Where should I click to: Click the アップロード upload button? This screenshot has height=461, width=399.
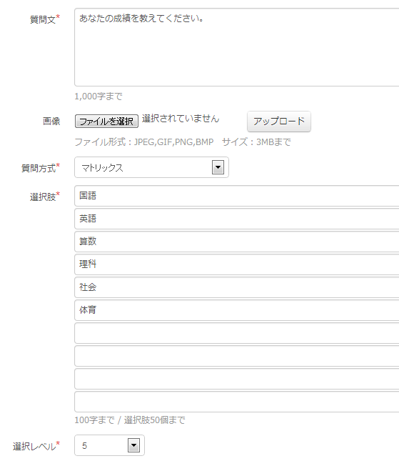tap(279, 121)
